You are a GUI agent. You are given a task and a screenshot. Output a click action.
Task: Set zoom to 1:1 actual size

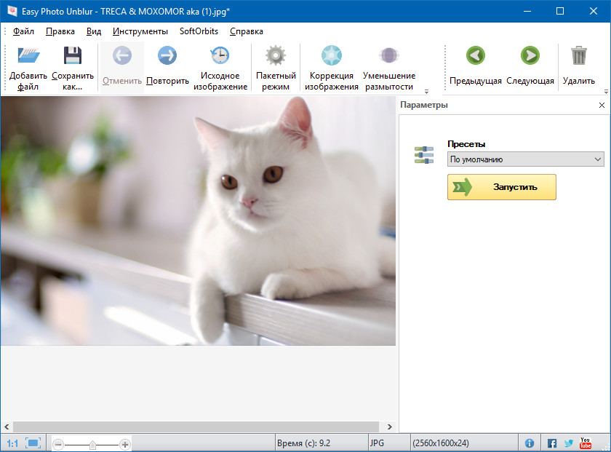click(x=12, y=443)
